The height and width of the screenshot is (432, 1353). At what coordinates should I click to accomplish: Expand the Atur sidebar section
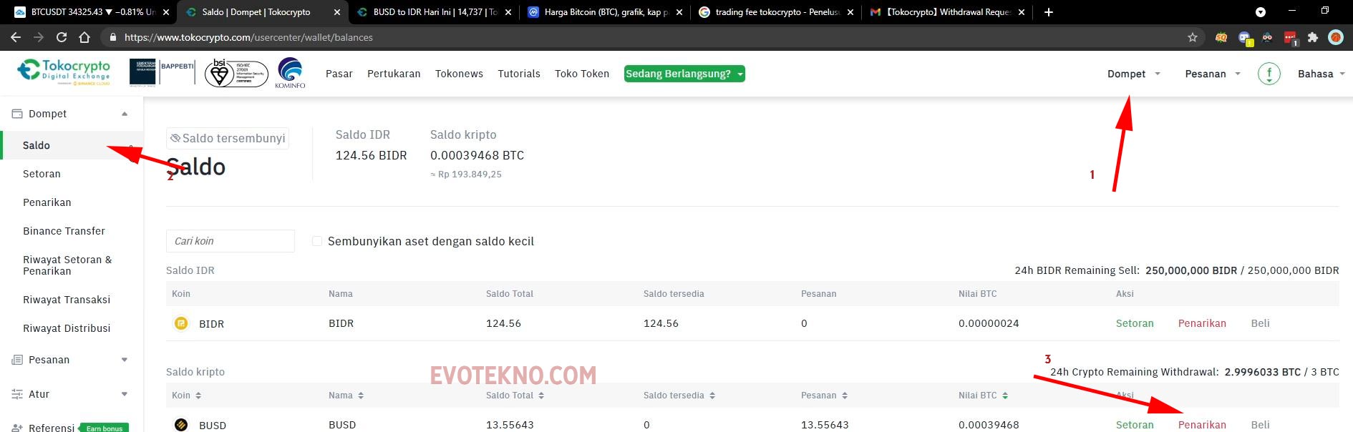(125, 394)
